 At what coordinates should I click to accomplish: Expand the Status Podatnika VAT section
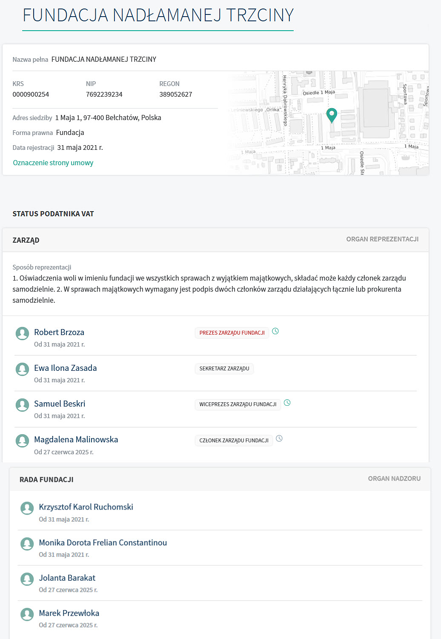pos(53,214)
